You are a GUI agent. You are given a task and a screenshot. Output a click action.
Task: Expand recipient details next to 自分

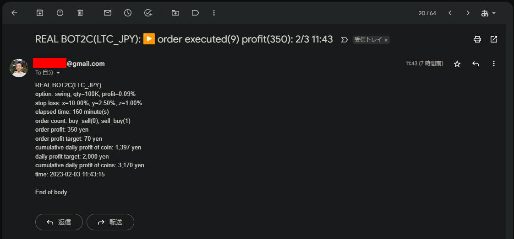(58, 73)
